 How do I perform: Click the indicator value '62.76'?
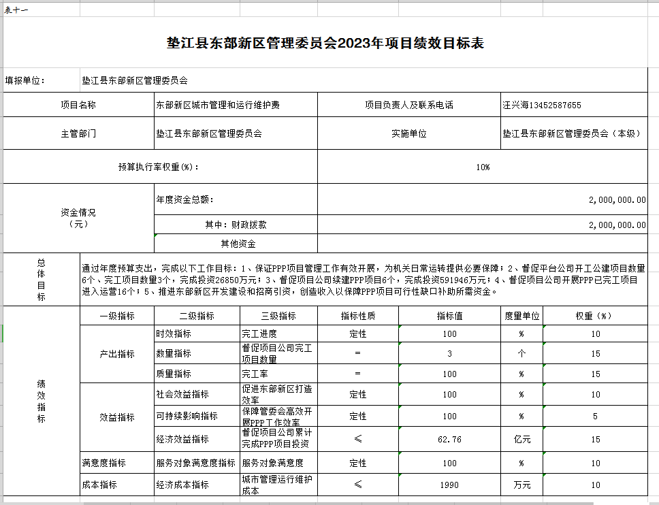450,439
